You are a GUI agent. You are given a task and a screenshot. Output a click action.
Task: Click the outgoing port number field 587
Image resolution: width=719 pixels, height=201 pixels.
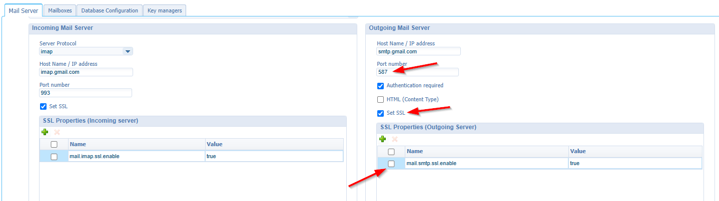click(x=418, y=72)
